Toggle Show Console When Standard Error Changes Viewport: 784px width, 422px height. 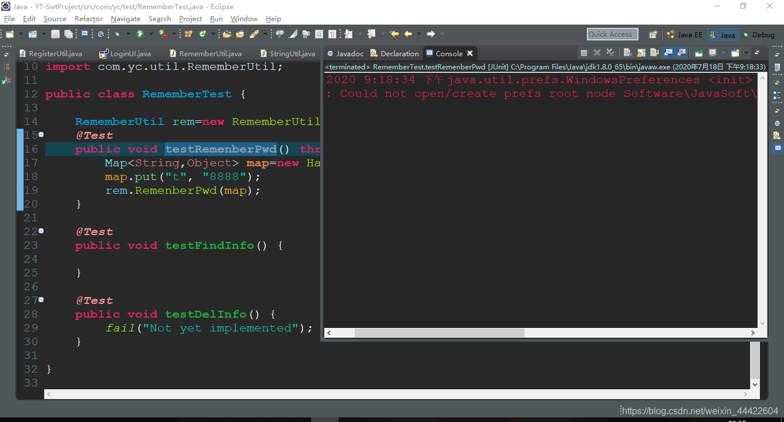[x=682, y=53]
